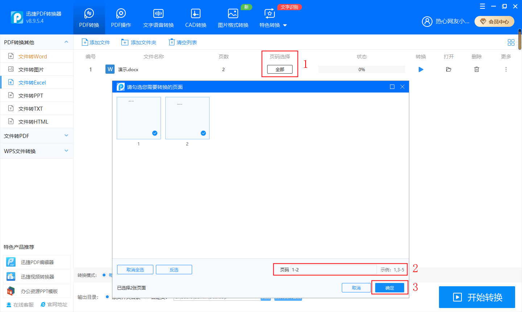Uncheck the page 2 checkmark

pos(203,133)
